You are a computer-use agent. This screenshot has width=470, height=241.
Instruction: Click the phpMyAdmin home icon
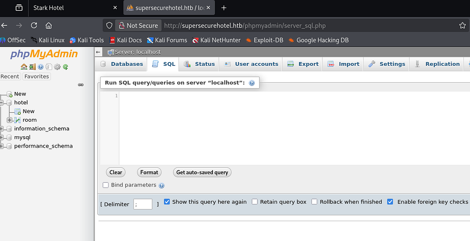[24, 67]
